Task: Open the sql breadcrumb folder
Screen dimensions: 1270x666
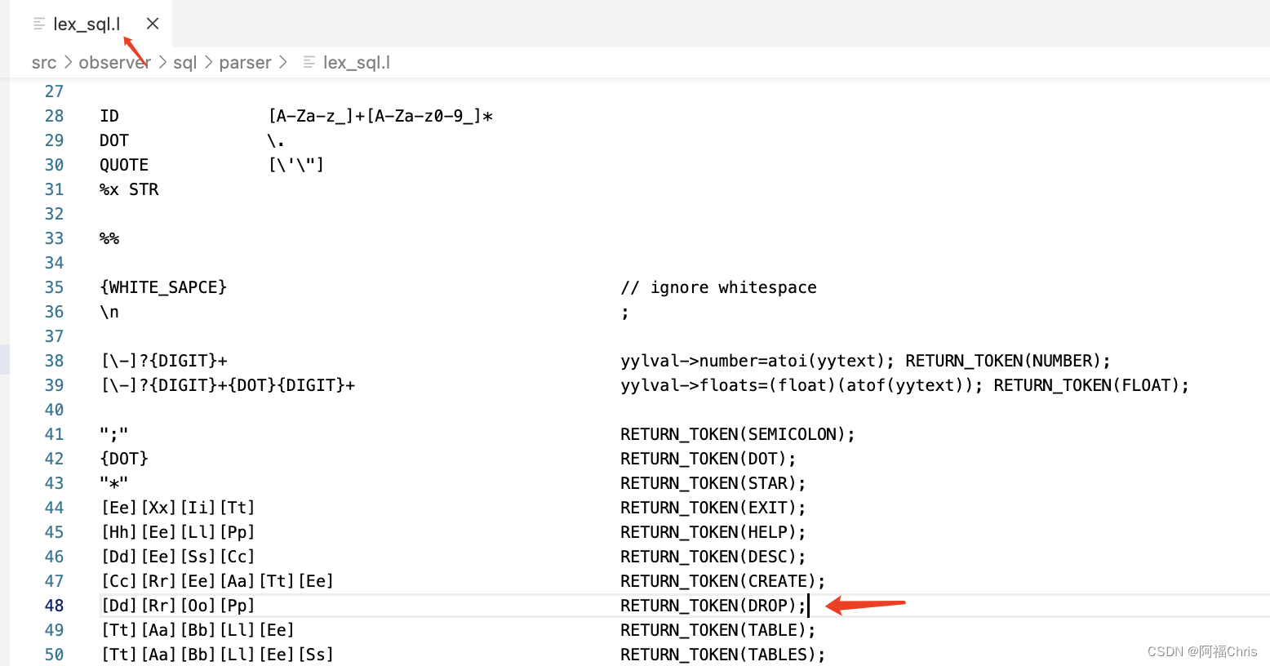Action: tap(184, 63)
